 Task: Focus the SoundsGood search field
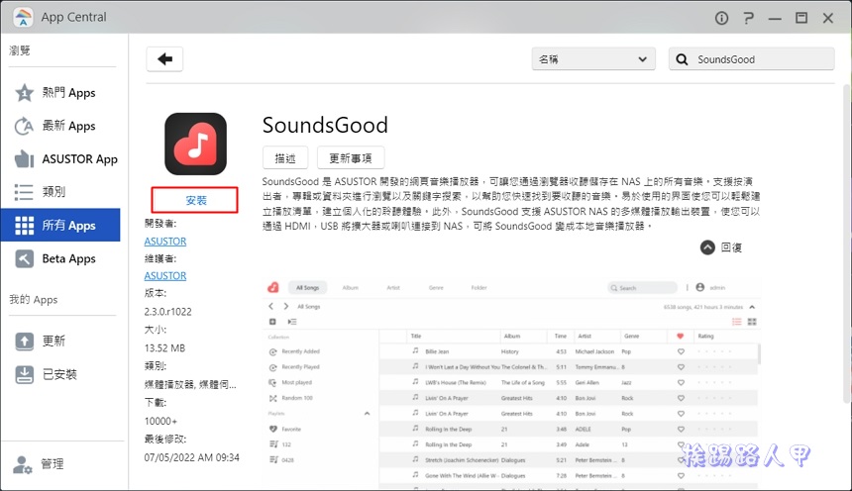coord(752,59)
